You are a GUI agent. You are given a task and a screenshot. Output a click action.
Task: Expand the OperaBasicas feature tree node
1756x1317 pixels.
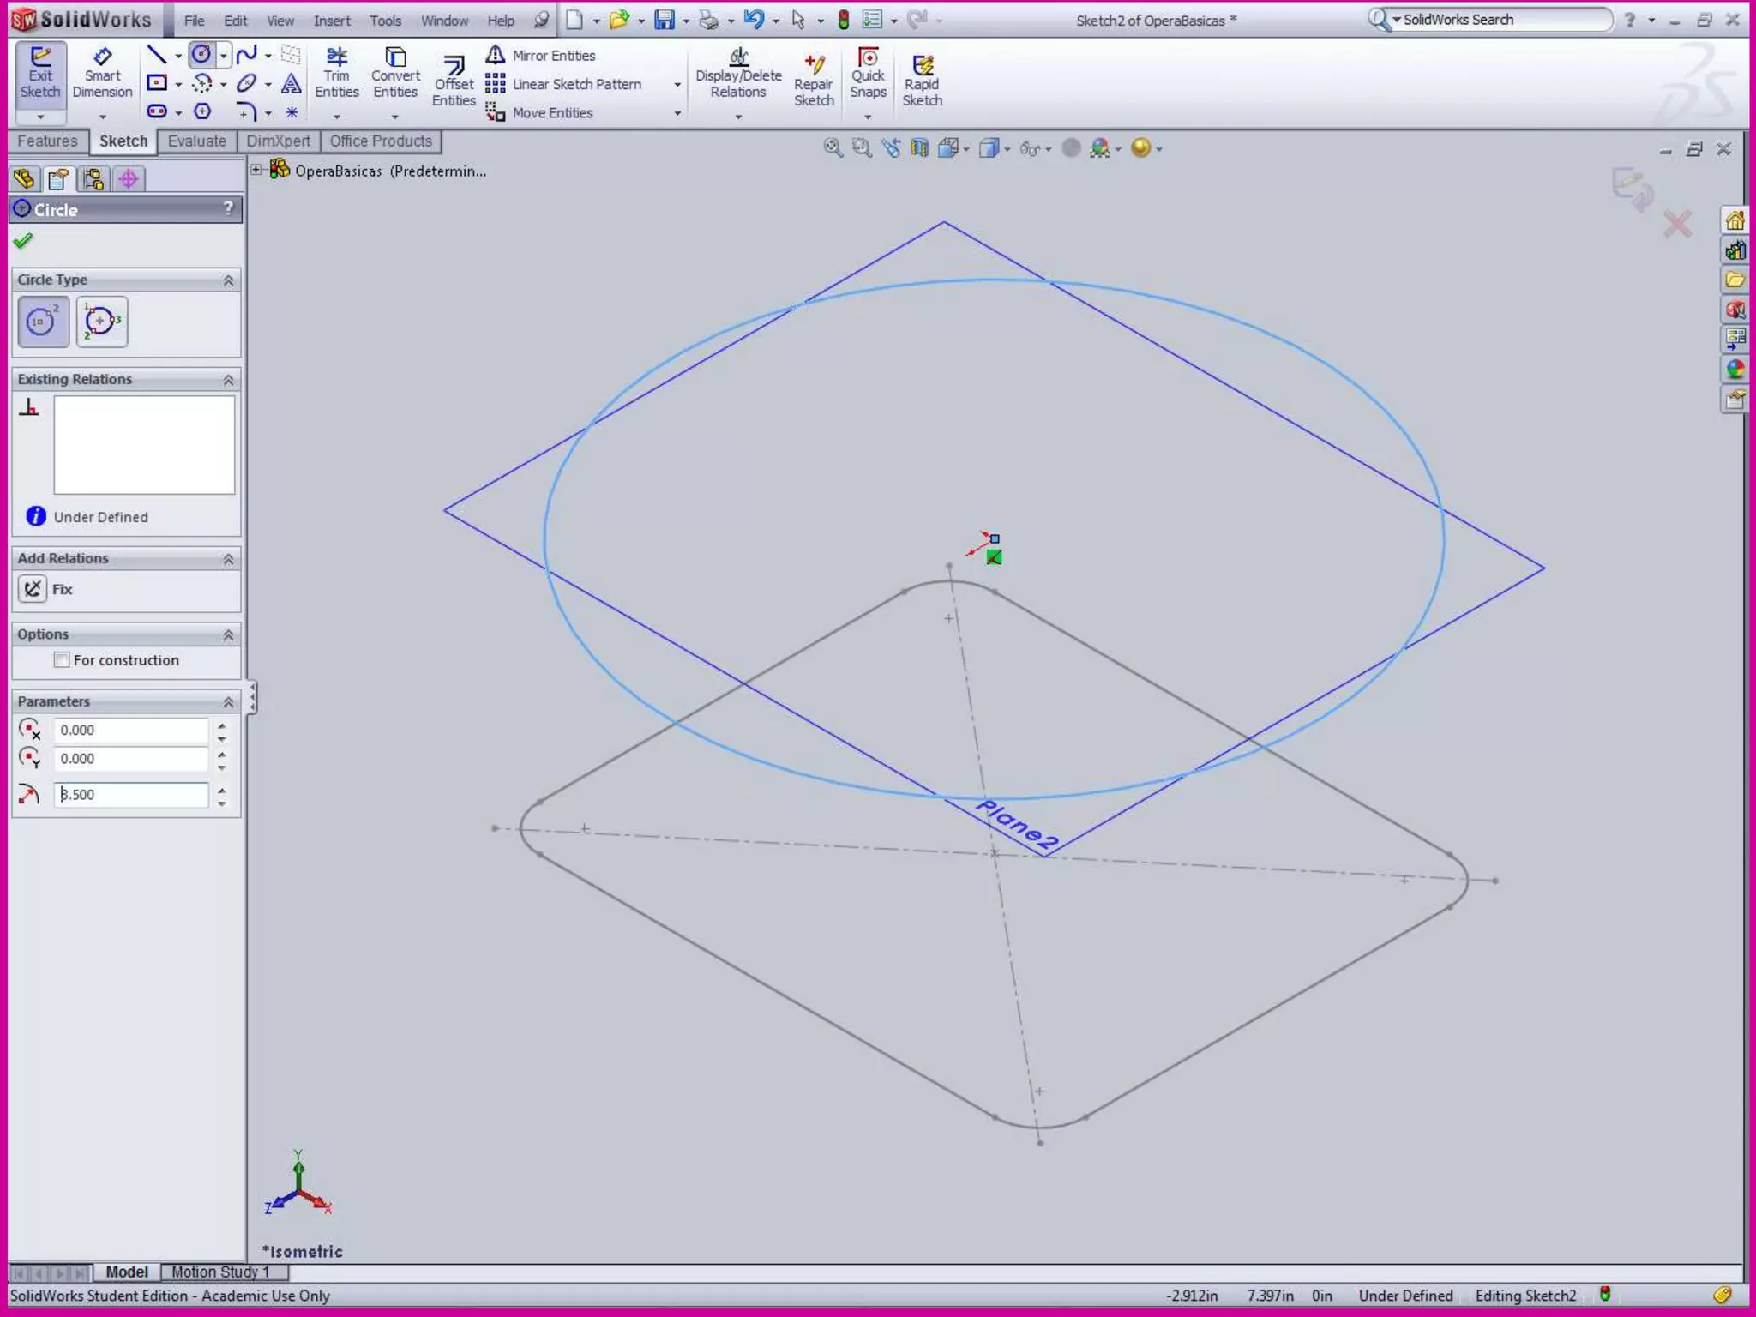(x=256, y=171)
